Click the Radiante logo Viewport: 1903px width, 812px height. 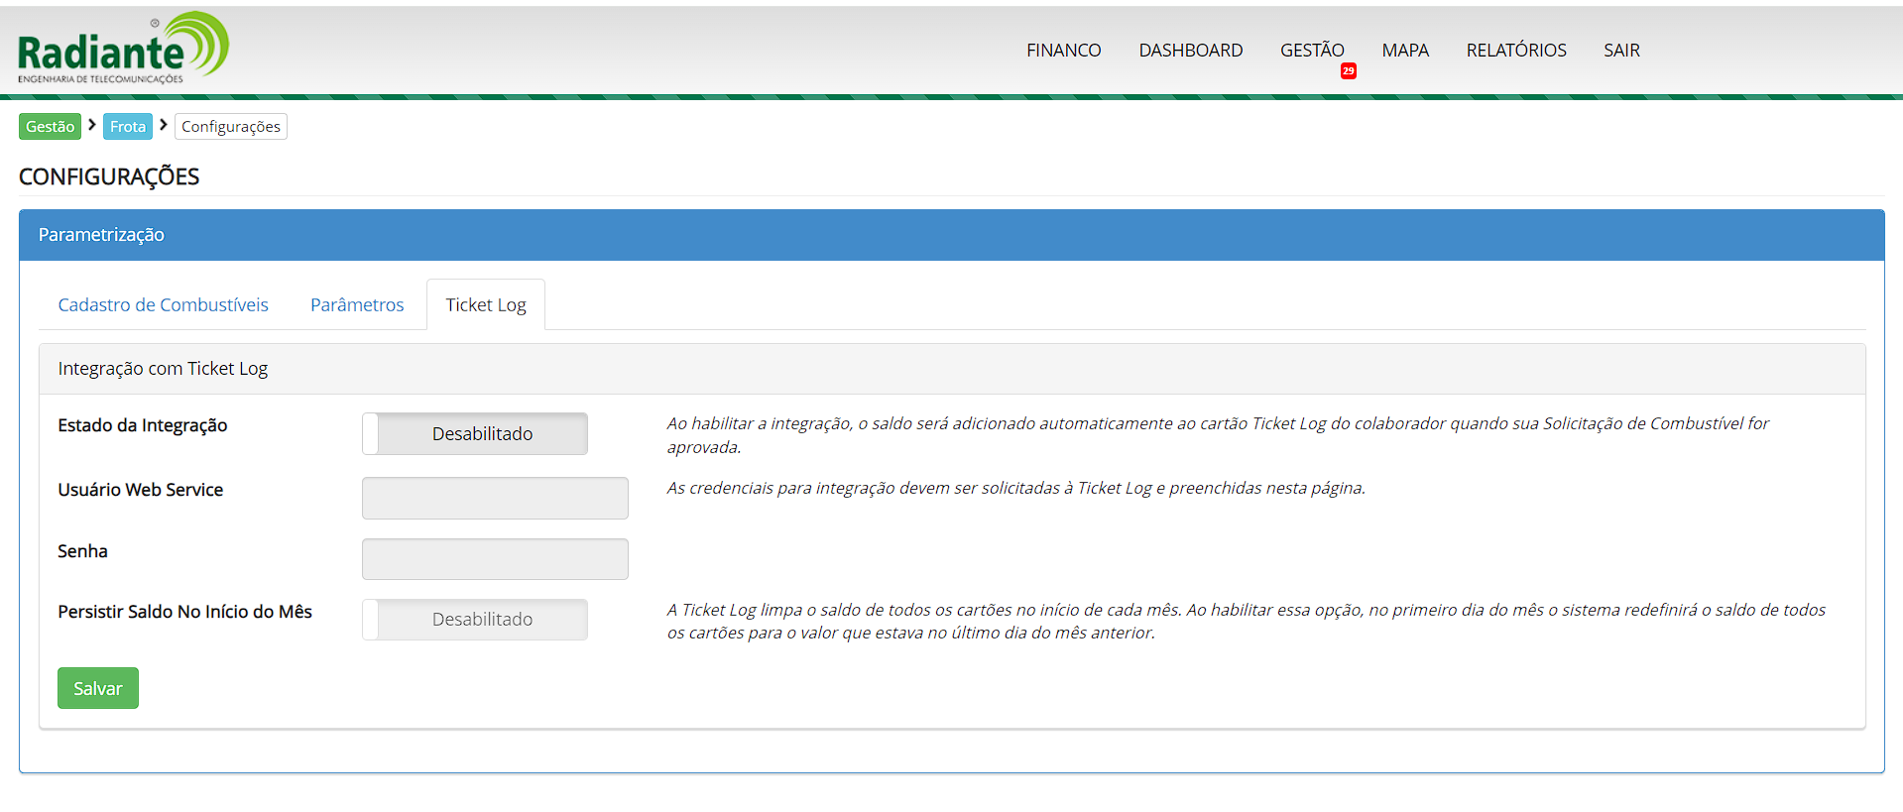pos(123,48)
